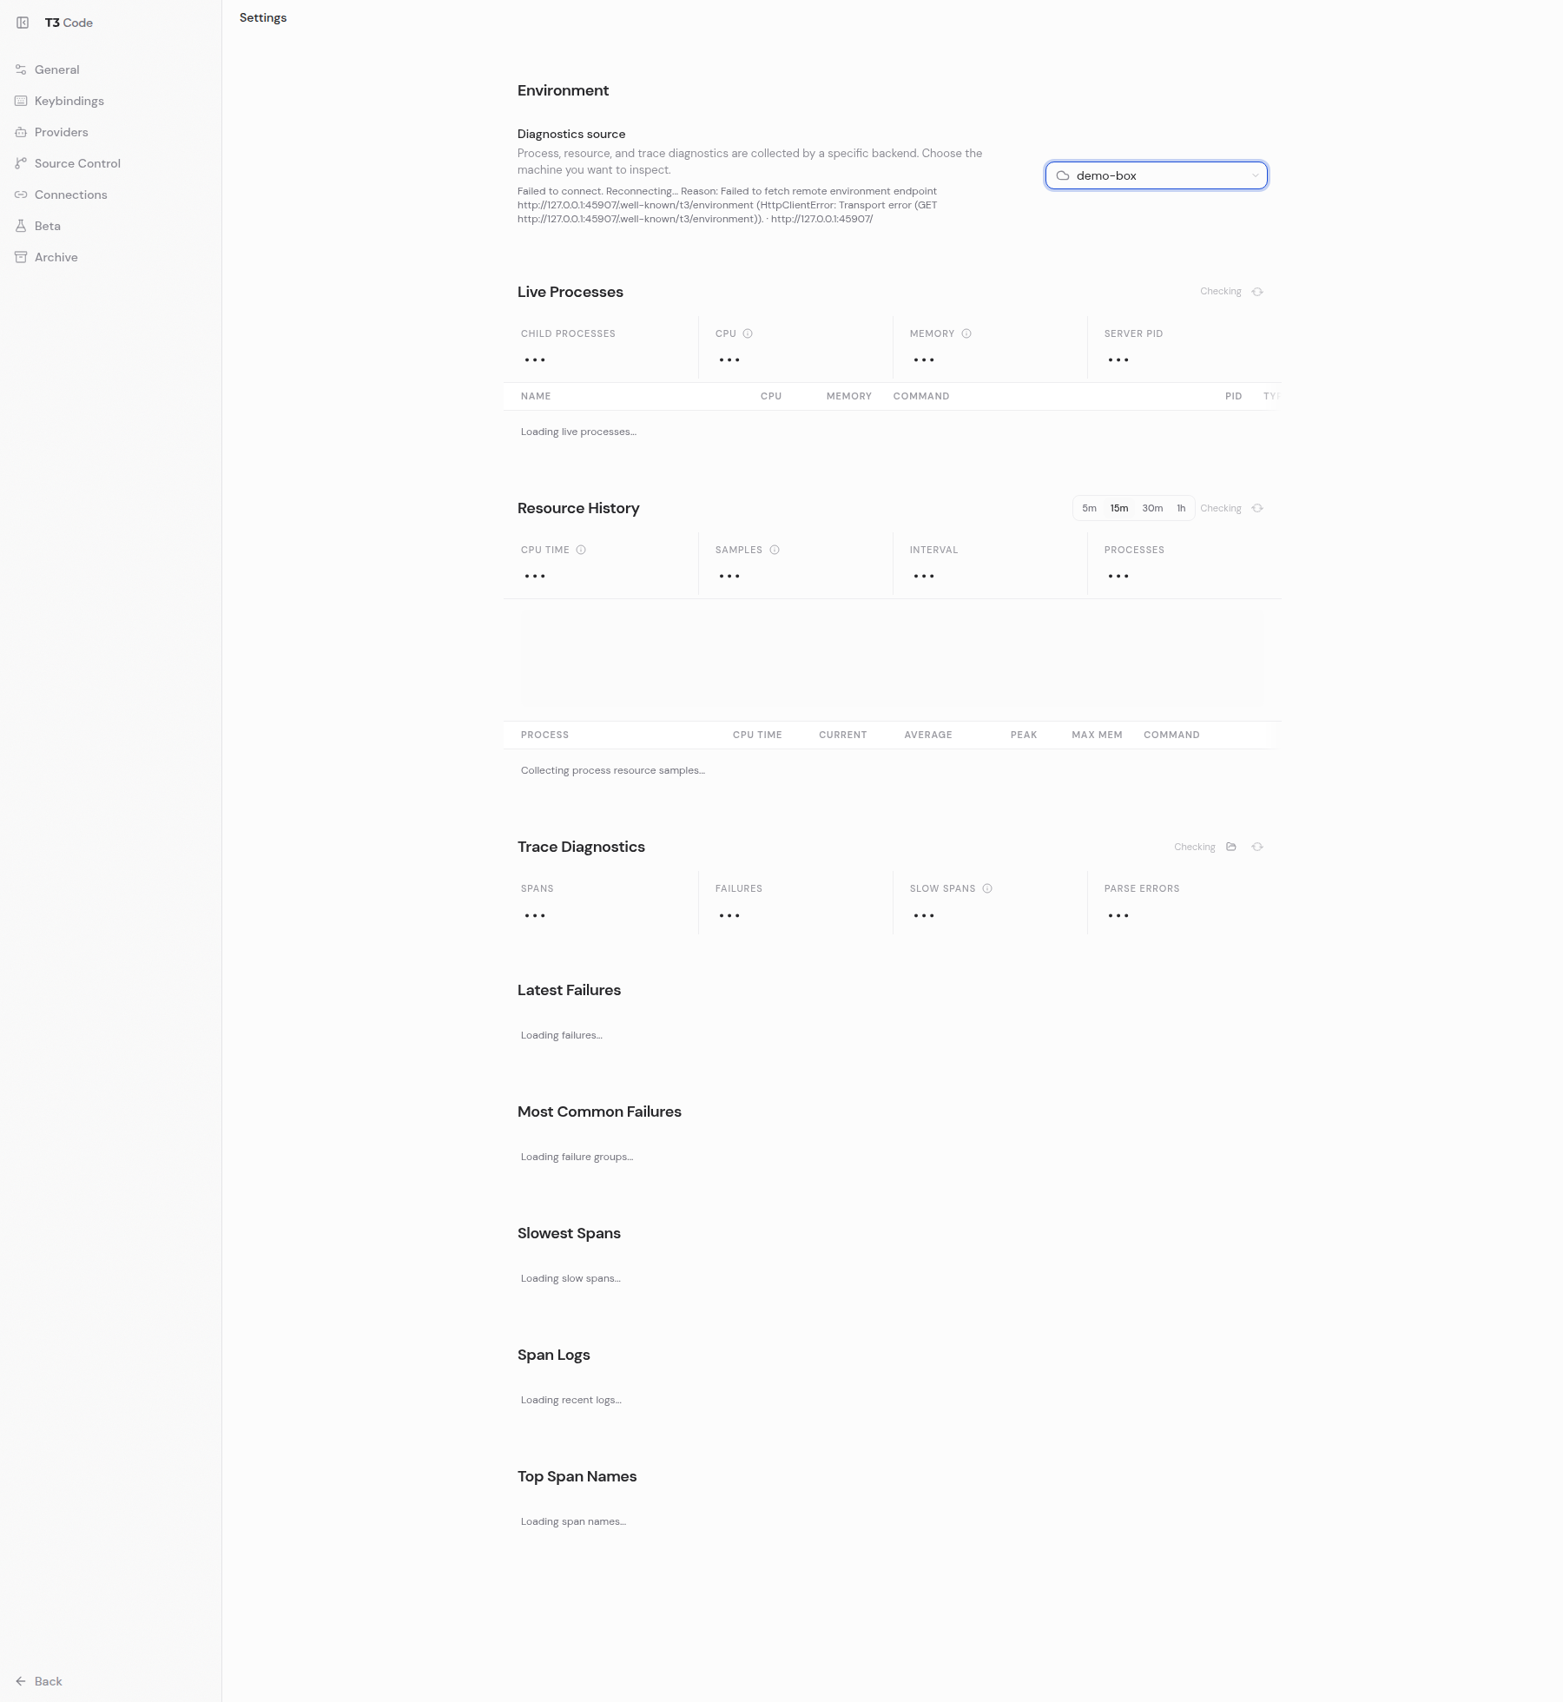Click PID column header
Image resolution: width=1563 pixels, height=1702 pixels.
point(1233,396)
